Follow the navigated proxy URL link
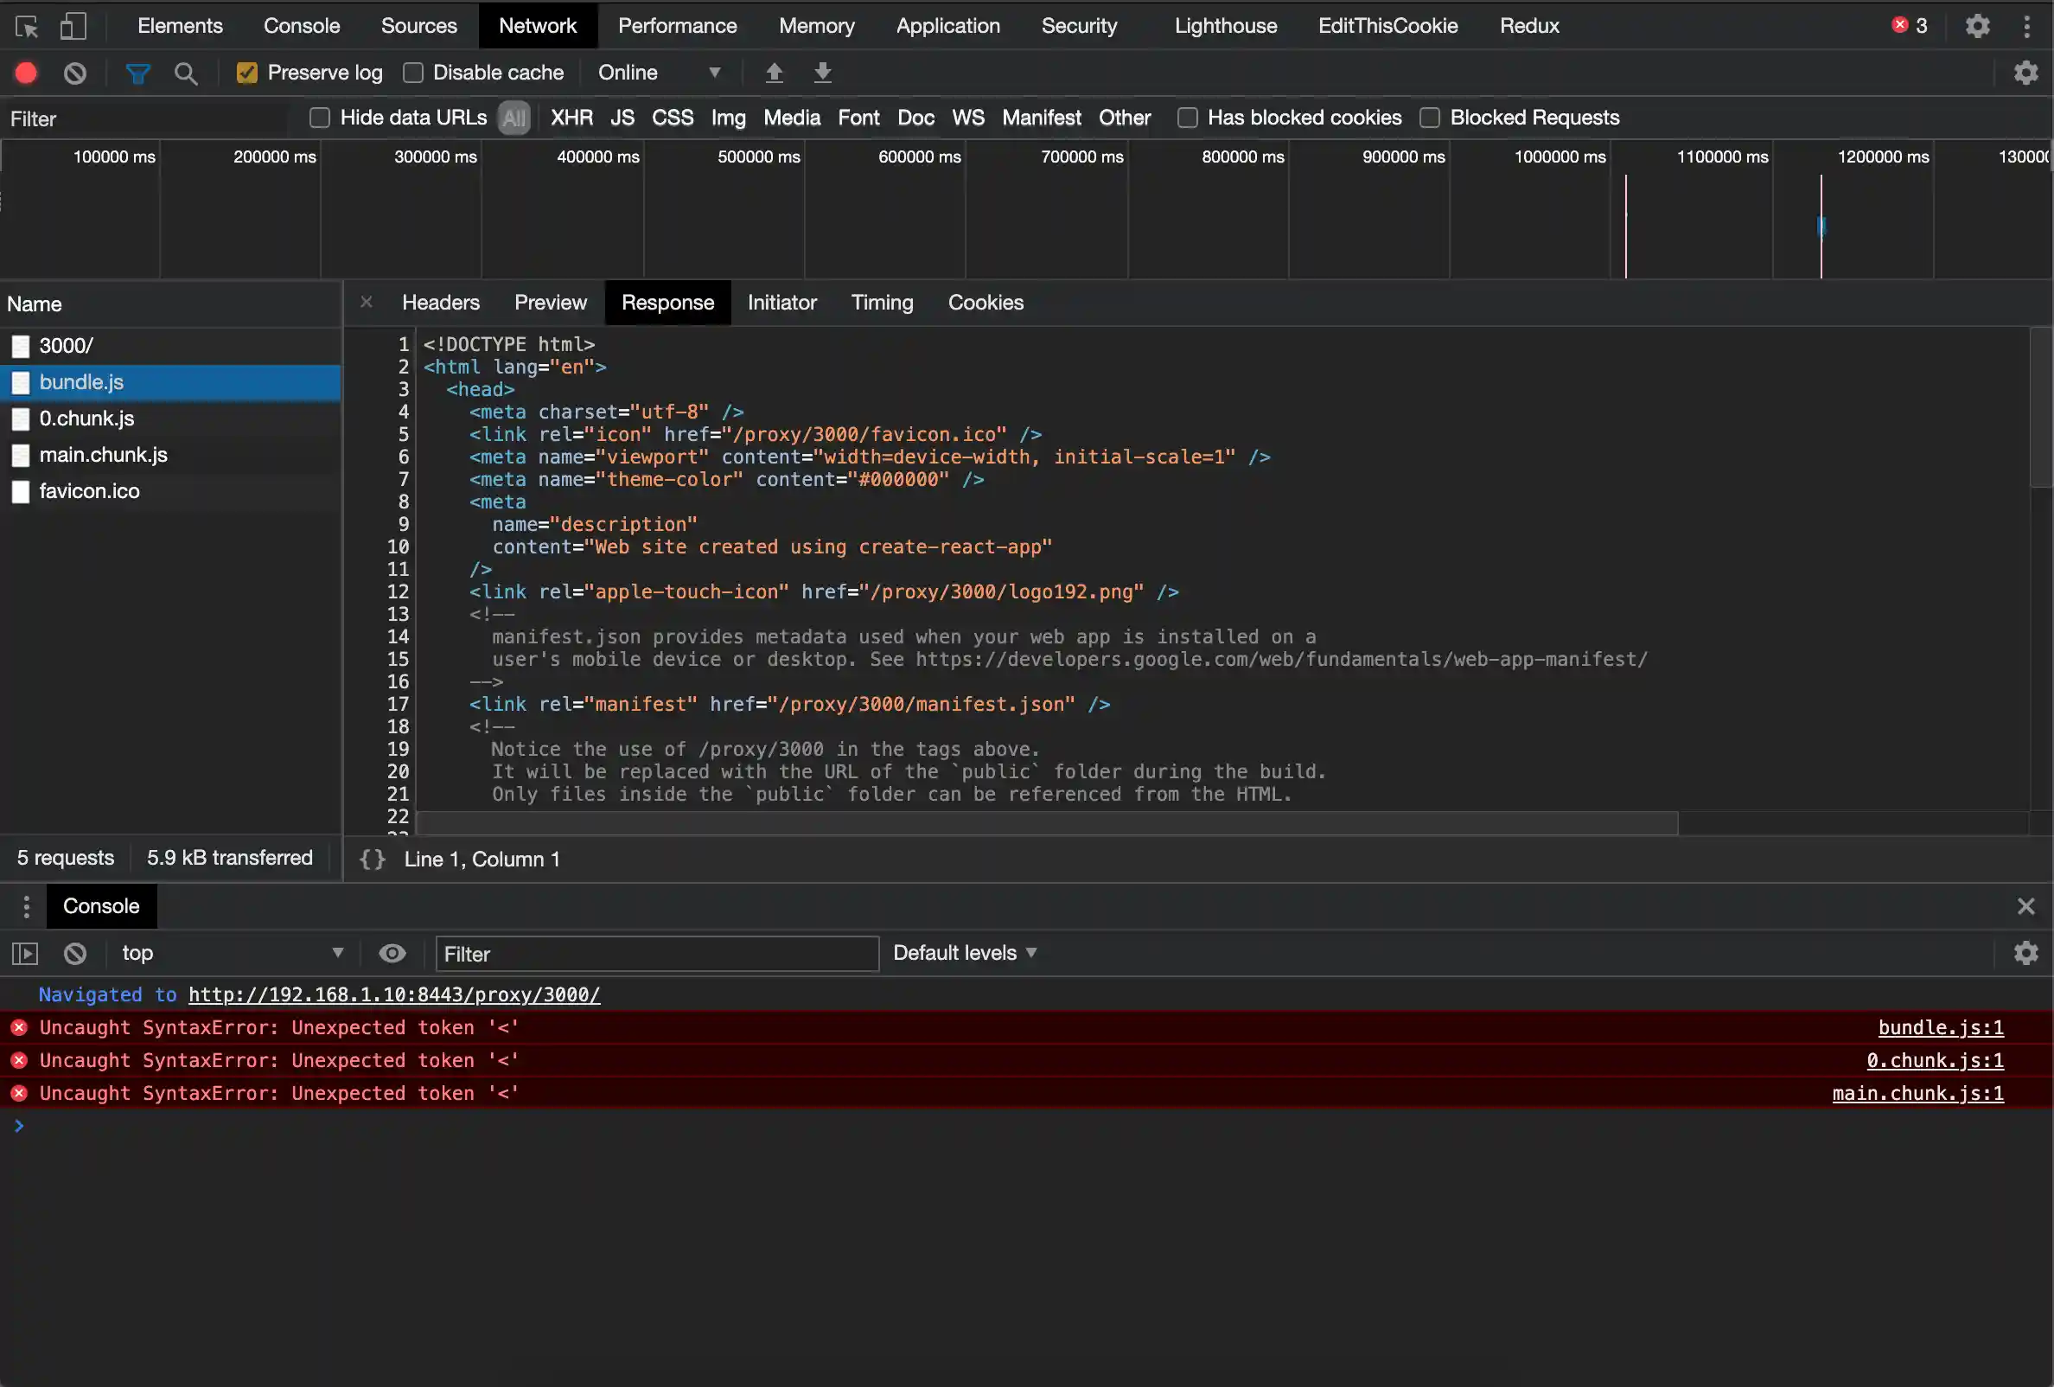This screenshot has height=1387, width=2054. click(x=394, y=994)
